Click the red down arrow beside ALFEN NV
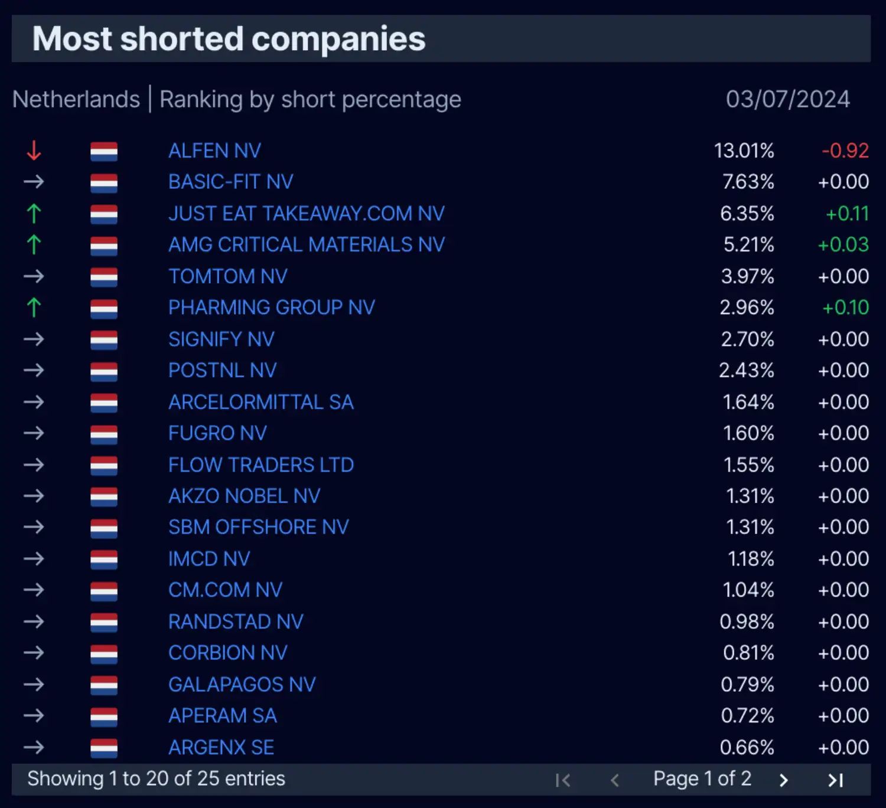The image size is (886, 808). 34,151
